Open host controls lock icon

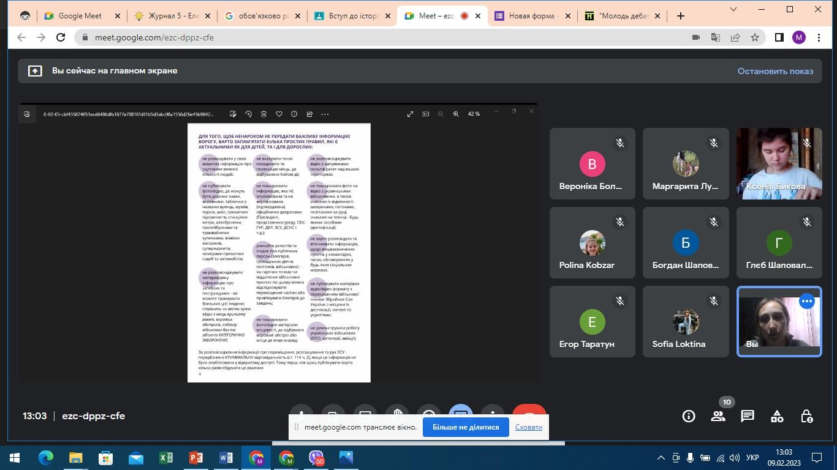tap(807, 416)
